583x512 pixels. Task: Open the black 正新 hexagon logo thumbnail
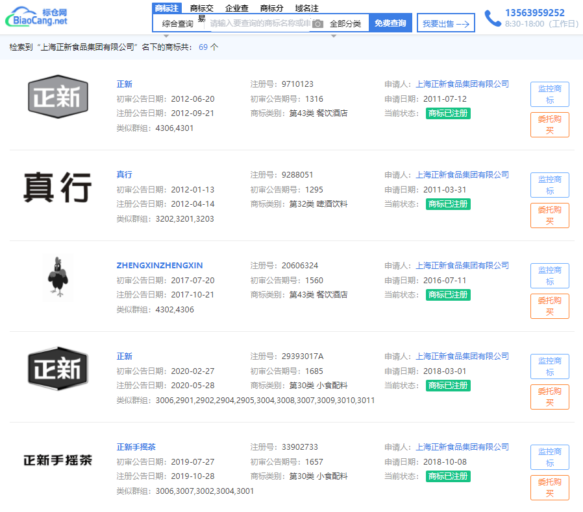click(58, 369)
